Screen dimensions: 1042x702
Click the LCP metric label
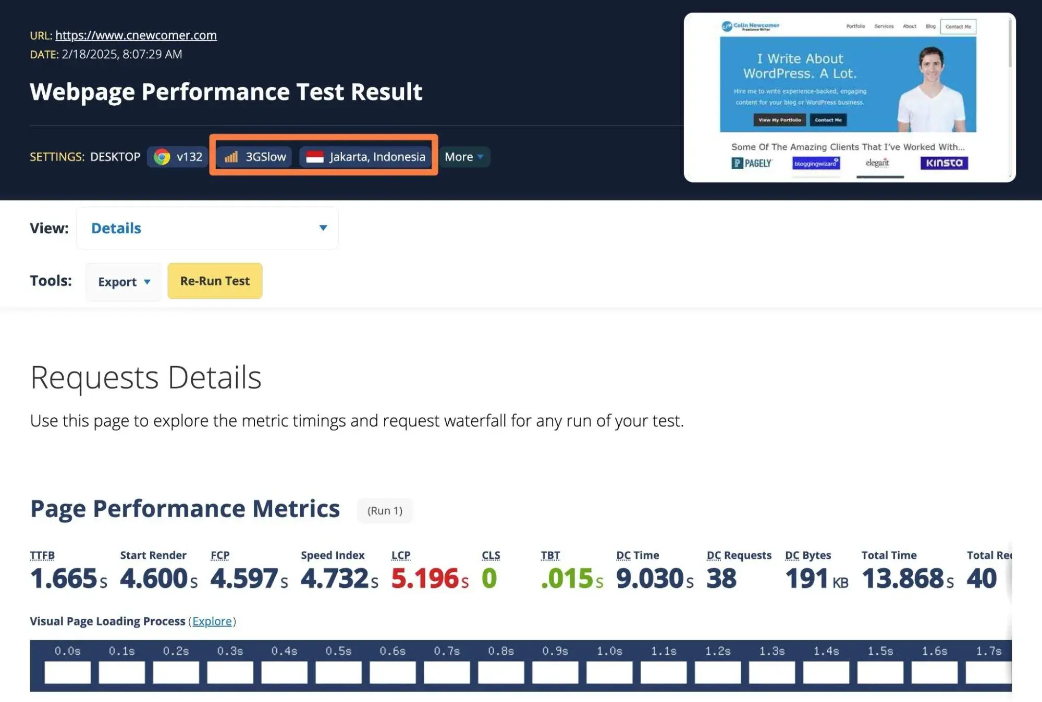coord(401,555)
